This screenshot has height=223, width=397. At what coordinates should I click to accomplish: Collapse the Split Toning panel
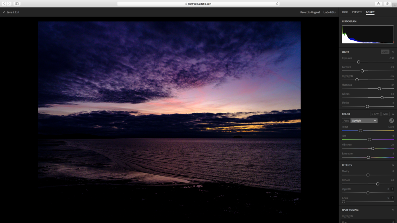(393, 210)
